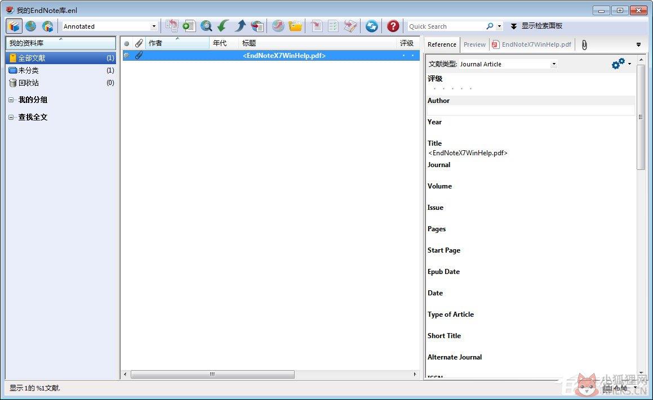The image size is (653, 400).
Task: Click the Sync Library icon
Action: pyautogui.click(x=371, y=26)
